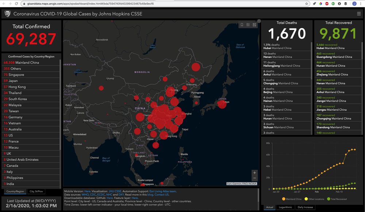Open the mobile version Here link

tap(87, 191)
